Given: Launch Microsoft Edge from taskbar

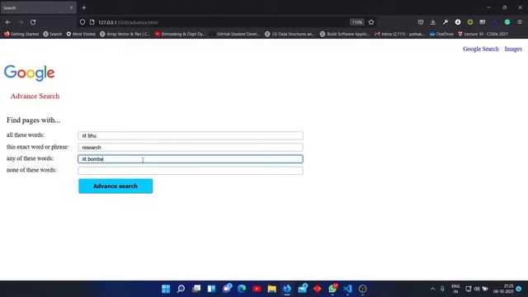Looking at the screenshot, I should point(242,289).
